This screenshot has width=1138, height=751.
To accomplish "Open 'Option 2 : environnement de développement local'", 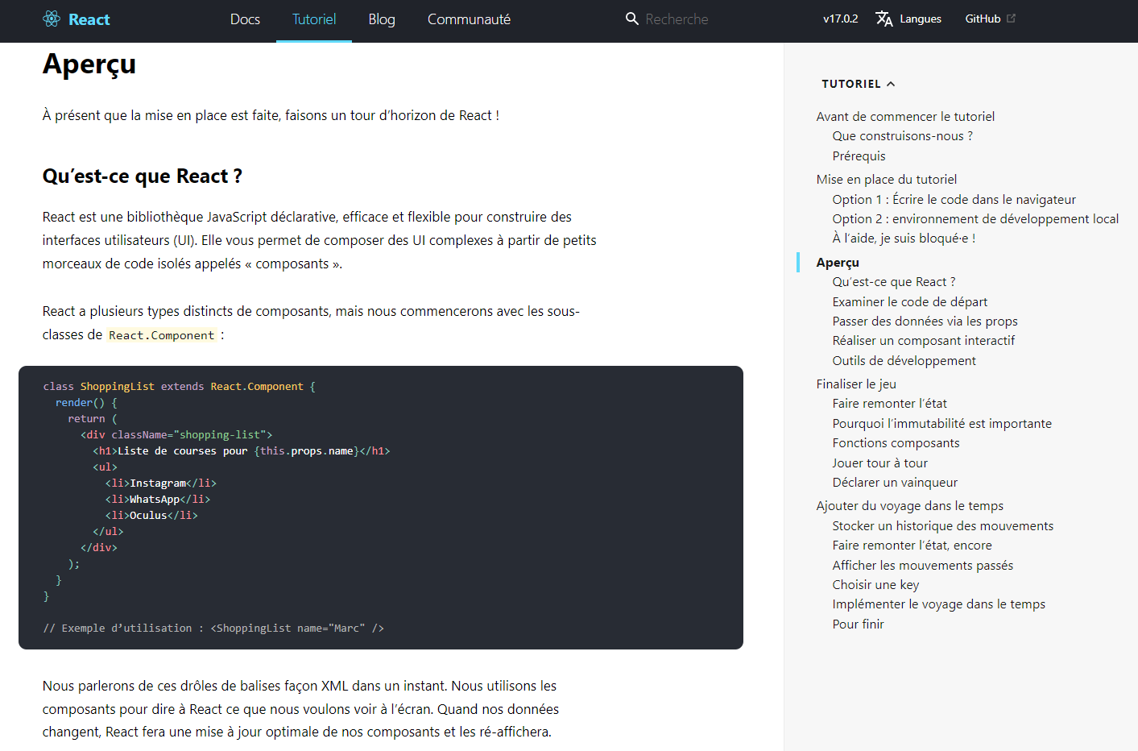I will click(975, 219).
